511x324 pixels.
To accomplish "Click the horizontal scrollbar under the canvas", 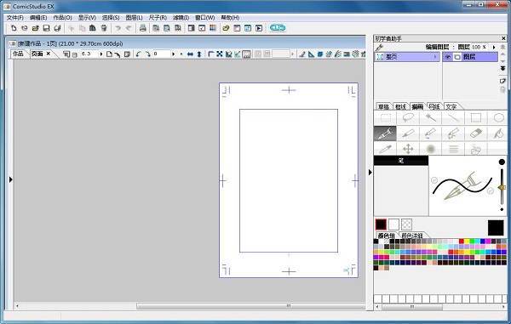I will tap(251, 306).
